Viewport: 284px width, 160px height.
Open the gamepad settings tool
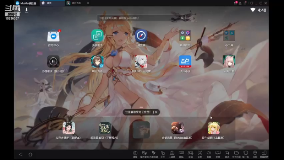tap(190, 154)
